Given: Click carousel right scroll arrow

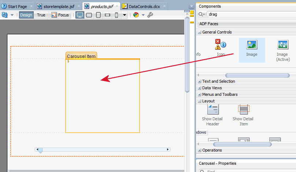Looking at the screenshot, I should coord(168,149).
